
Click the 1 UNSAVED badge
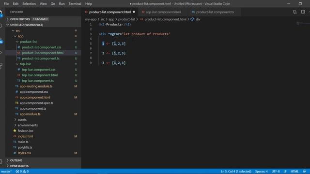(40, 19)
